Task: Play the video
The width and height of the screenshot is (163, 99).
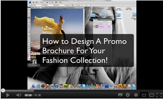Action: click(8, 95)
